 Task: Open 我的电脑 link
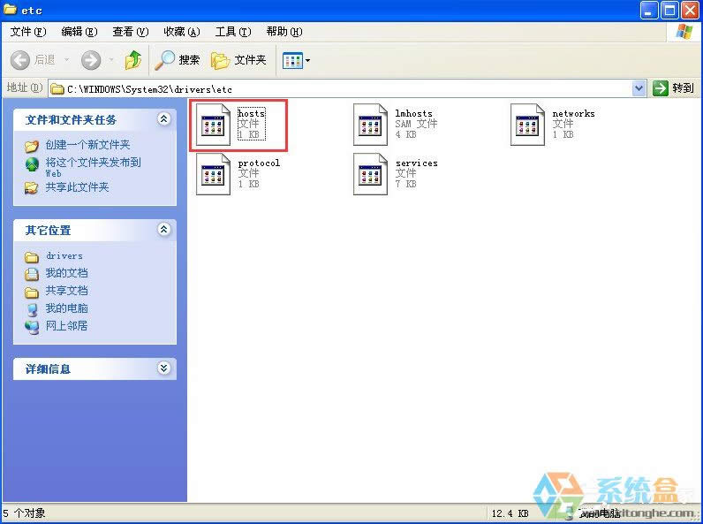click(x=66, y=308)
